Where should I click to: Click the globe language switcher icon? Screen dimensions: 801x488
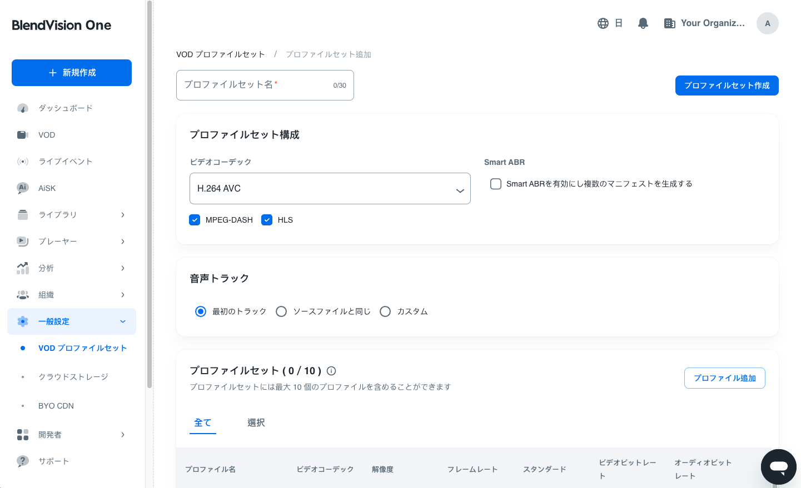[x=603, y=23]
